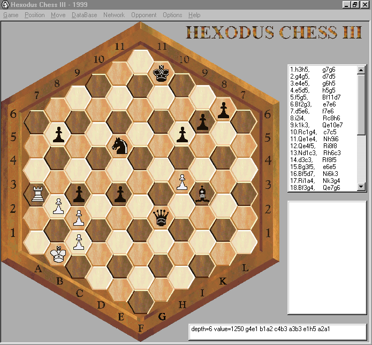372x345 pixels.
Task: Click reply 'Rc8h6' in the move list
Action: (331, 118)
